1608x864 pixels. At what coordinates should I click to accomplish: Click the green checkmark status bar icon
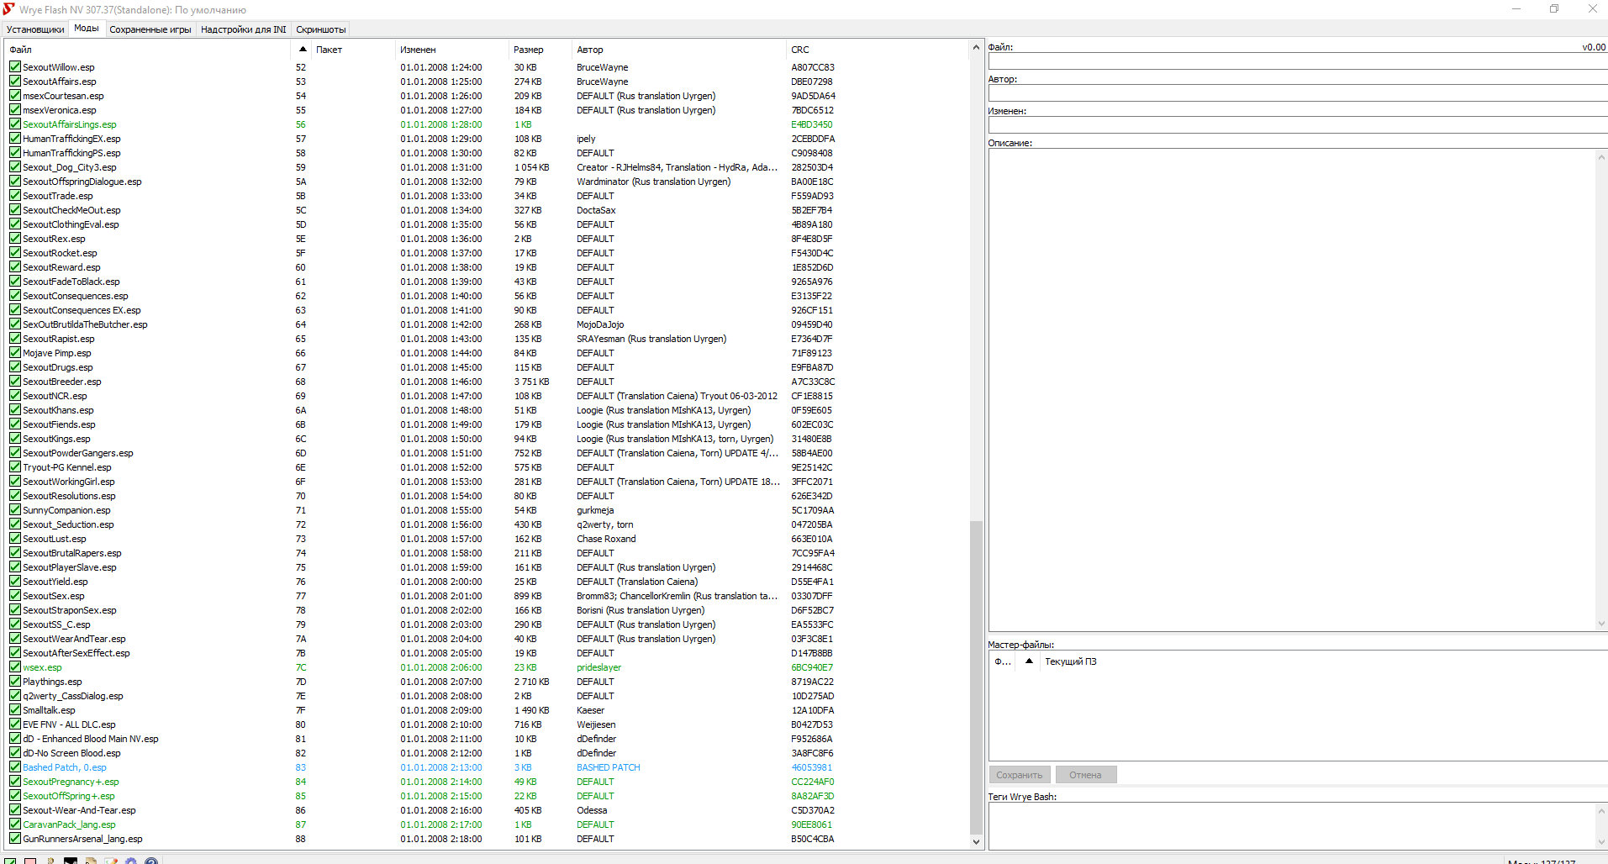pyautogui.click(x=10, y=861)
